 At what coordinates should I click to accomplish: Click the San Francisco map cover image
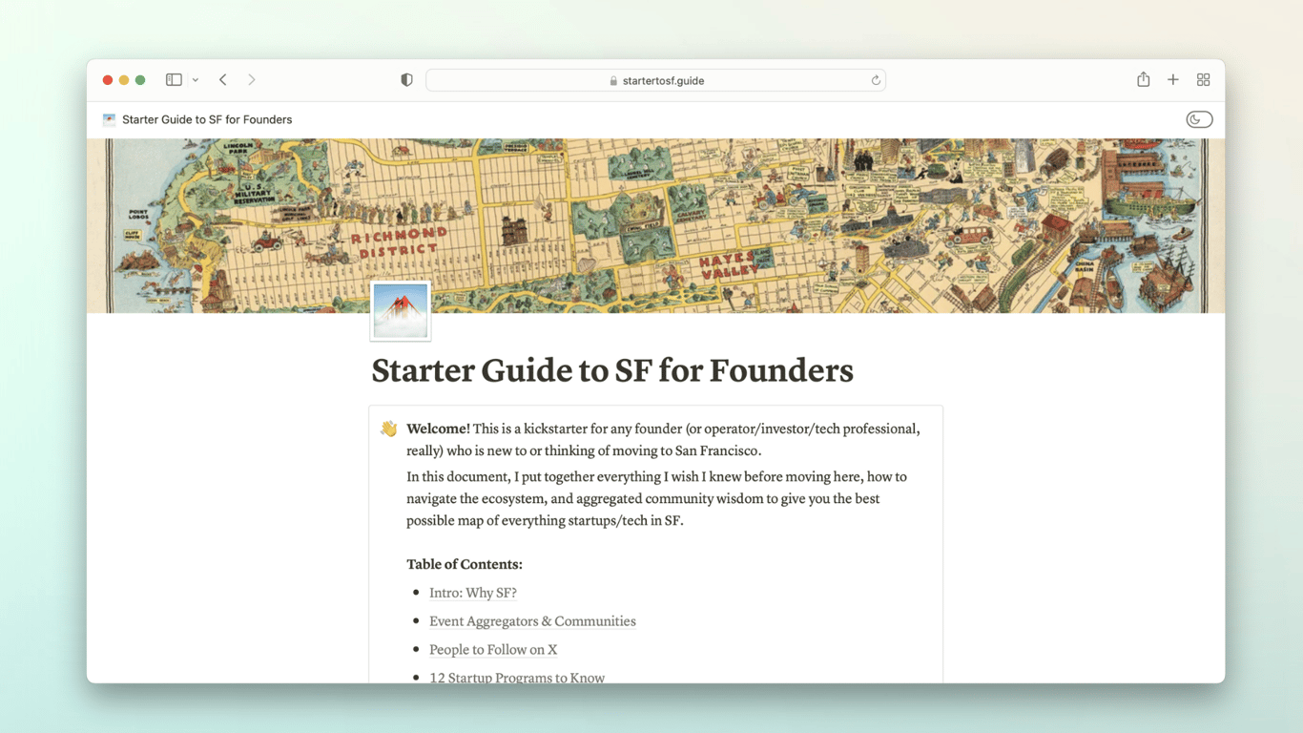656,225
